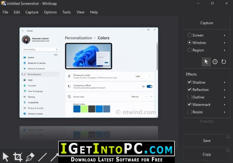Open options dot next to Window mode

coord(224,43)
